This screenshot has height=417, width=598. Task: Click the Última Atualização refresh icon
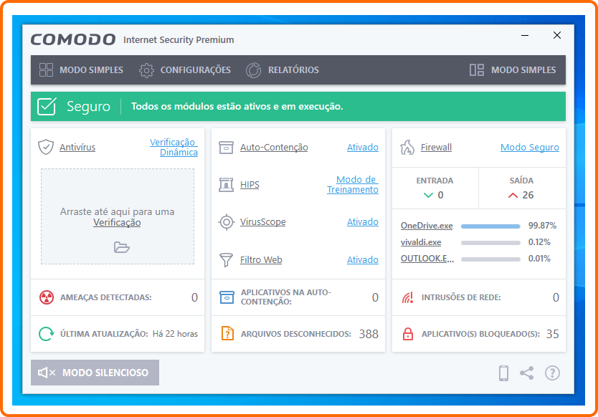click(47, 334)
